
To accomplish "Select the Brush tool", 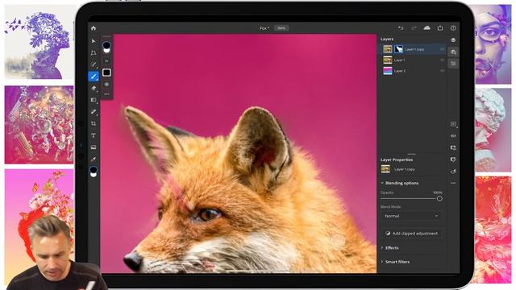I will tap(94, 77).
